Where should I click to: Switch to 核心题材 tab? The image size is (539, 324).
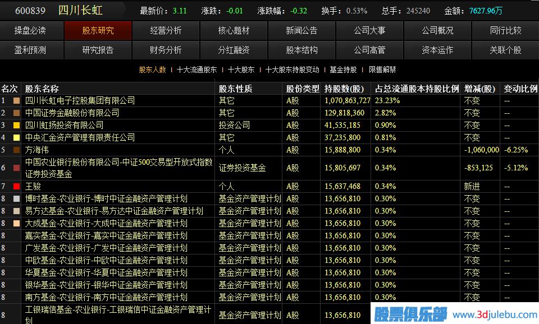click(x=234, y=30)
